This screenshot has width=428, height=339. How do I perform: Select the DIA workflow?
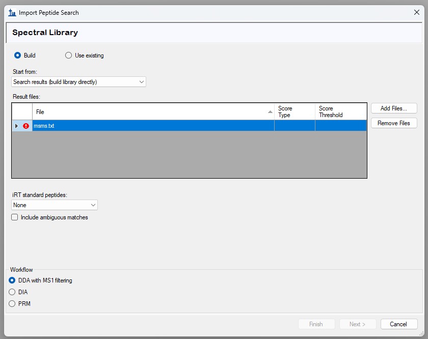tap(13, 292)
